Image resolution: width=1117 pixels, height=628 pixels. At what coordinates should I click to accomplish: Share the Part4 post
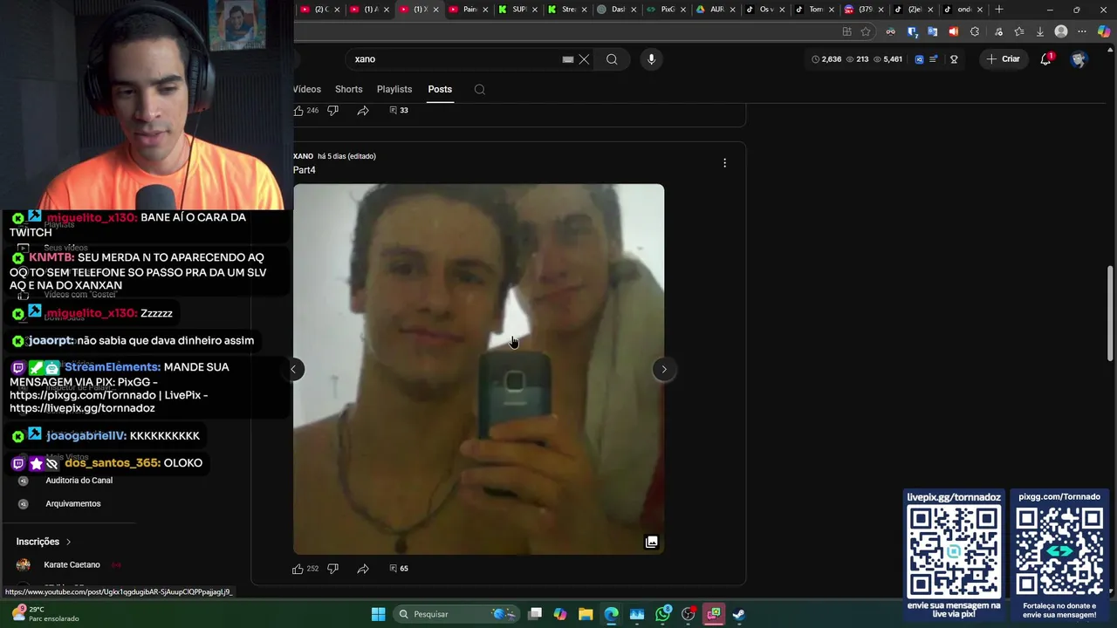click(363, 569)
